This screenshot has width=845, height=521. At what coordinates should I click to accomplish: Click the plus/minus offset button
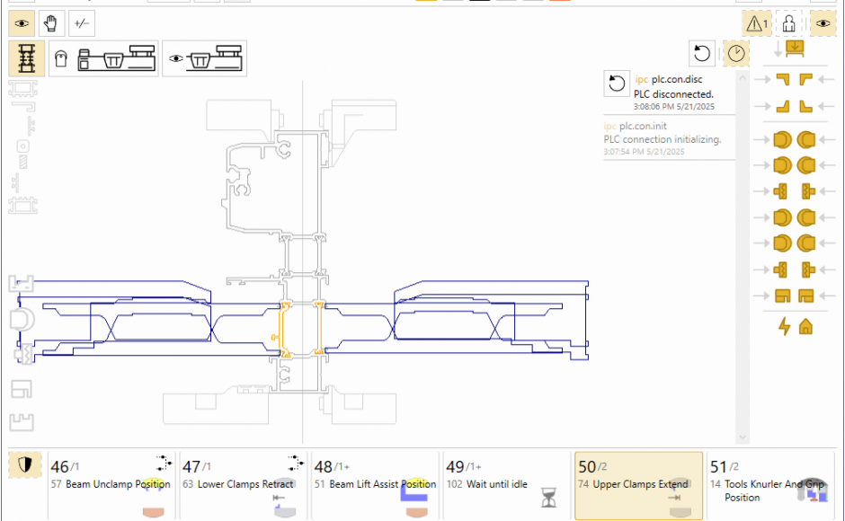81,23
